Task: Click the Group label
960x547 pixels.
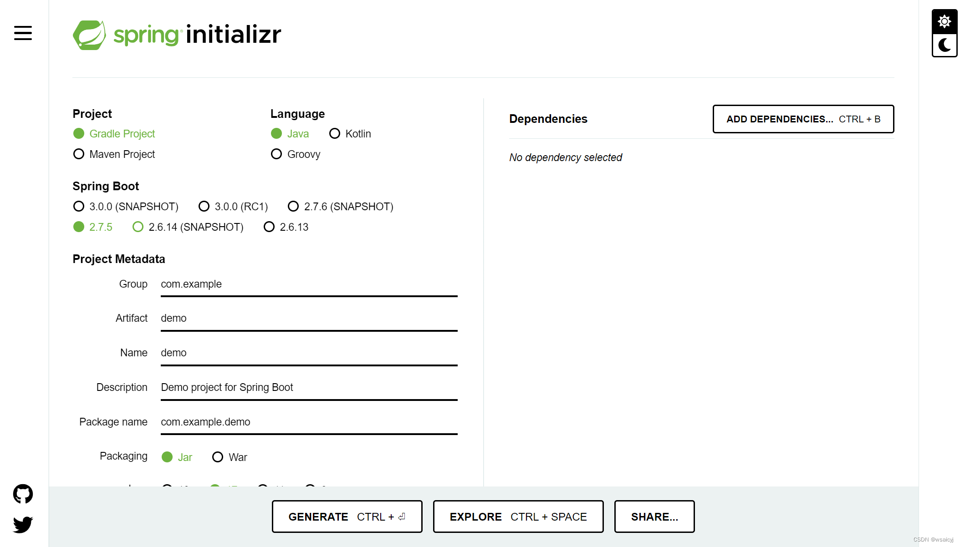Action: [133, 284]
